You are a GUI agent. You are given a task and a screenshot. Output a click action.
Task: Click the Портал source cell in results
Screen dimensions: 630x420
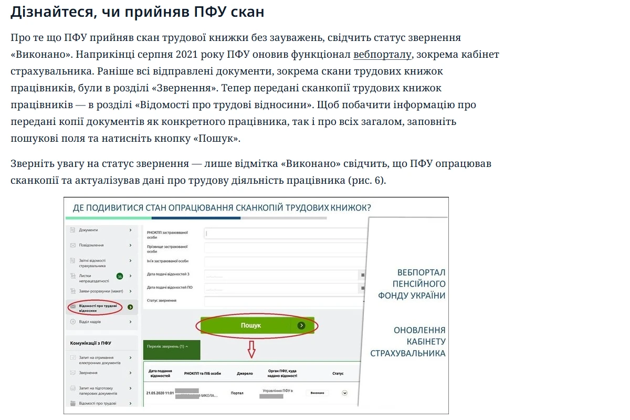tap(237, 393)
